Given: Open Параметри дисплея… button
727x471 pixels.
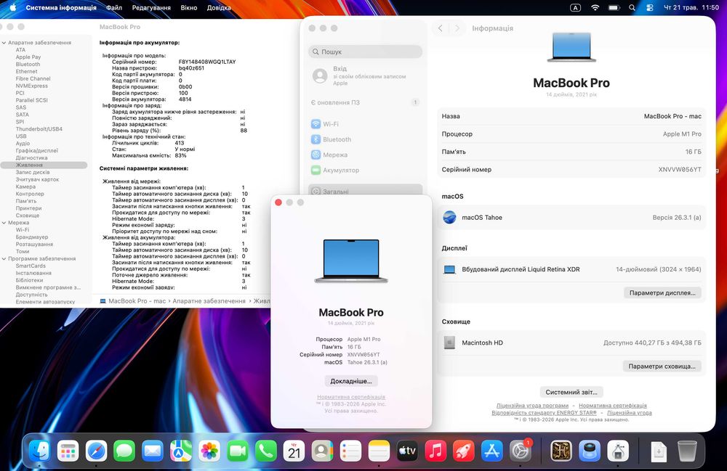Looking at the screenshot, I should pyautogui.click(x=662, y=293).
